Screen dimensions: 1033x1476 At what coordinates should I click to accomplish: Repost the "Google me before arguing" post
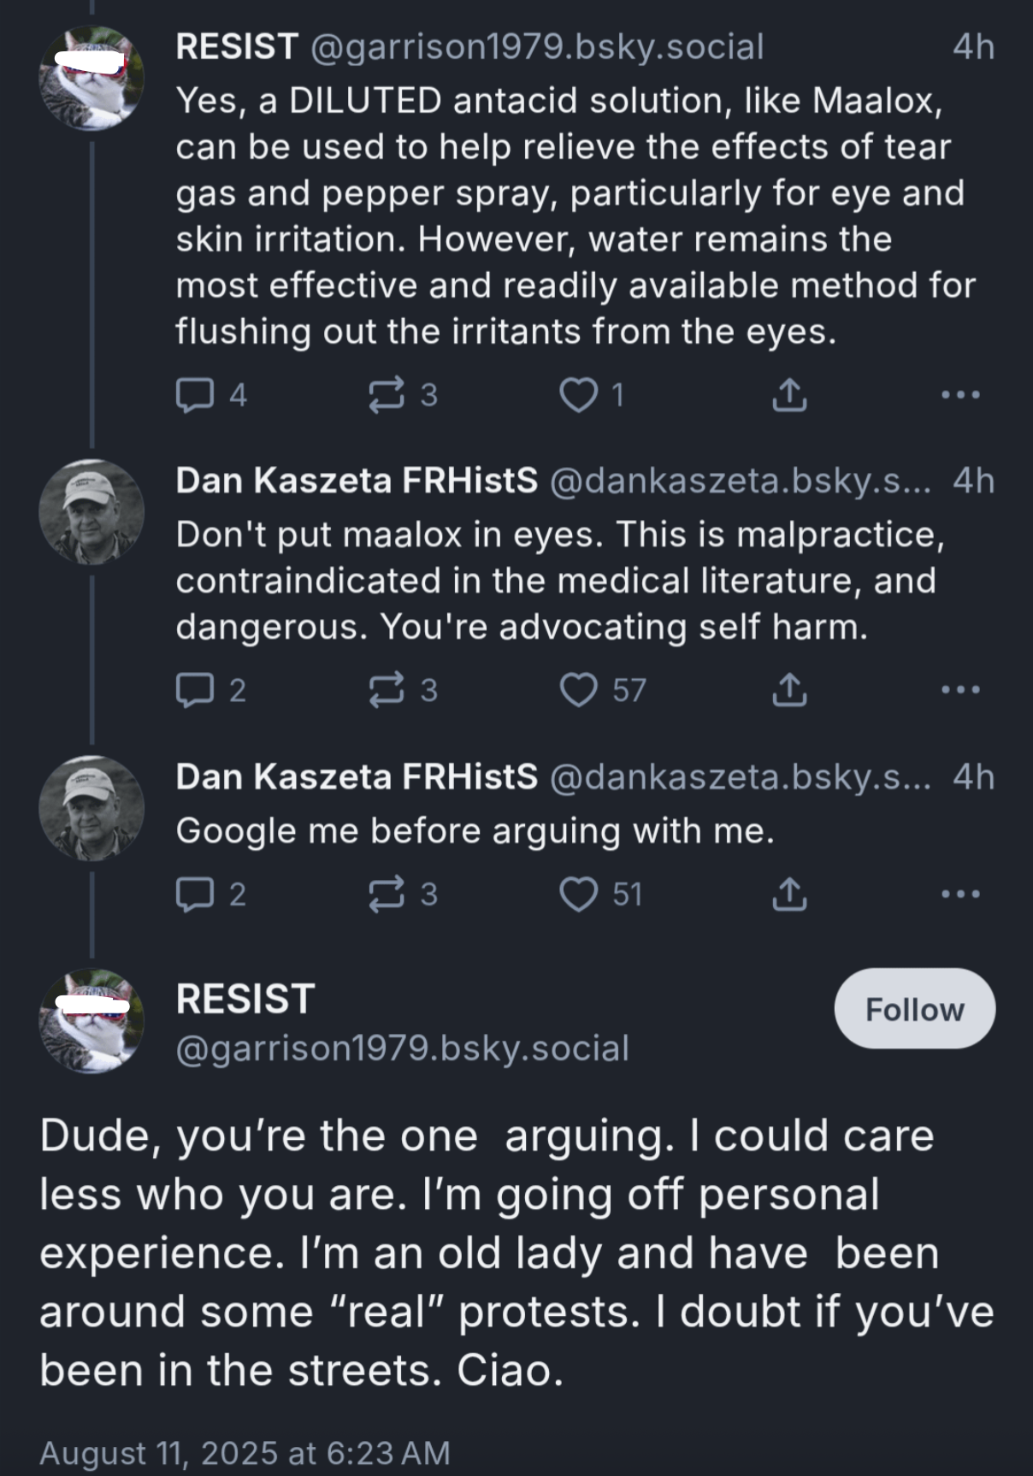[x=386, y=894]
